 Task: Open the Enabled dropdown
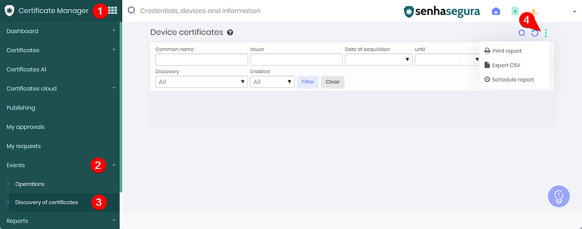272,82
